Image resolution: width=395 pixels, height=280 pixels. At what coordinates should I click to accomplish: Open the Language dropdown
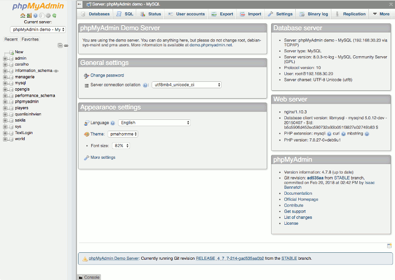click(x=154, y=123)
